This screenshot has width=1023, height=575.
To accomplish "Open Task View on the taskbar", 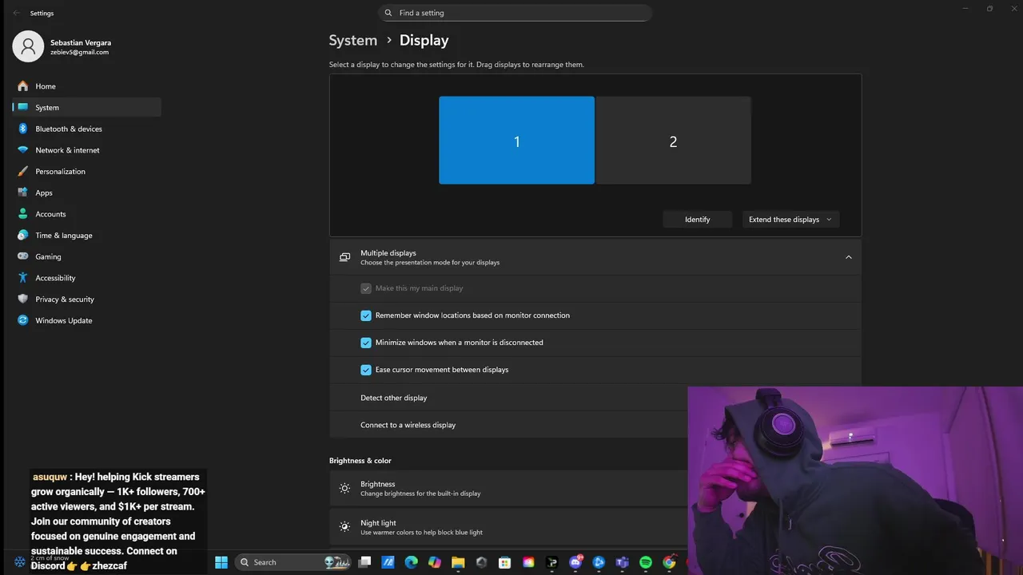I will click(365, 562).
